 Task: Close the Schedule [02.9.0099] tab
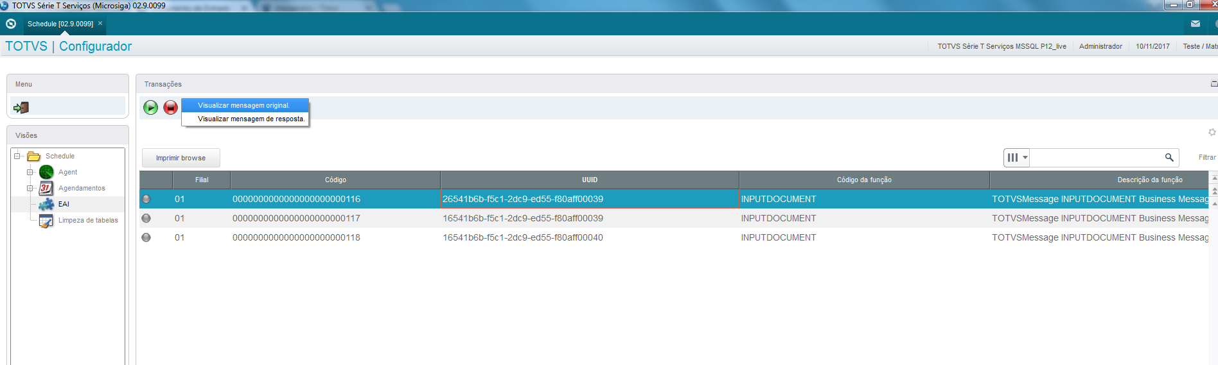point(100,23)
